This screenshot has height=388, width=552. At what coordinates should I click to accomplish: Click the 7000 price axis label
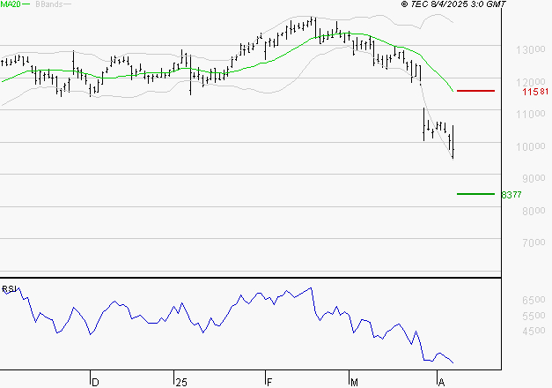534,242
